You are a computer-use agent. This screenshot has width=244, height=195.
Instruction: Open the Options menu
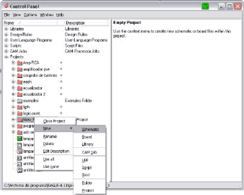coord(30,15)
